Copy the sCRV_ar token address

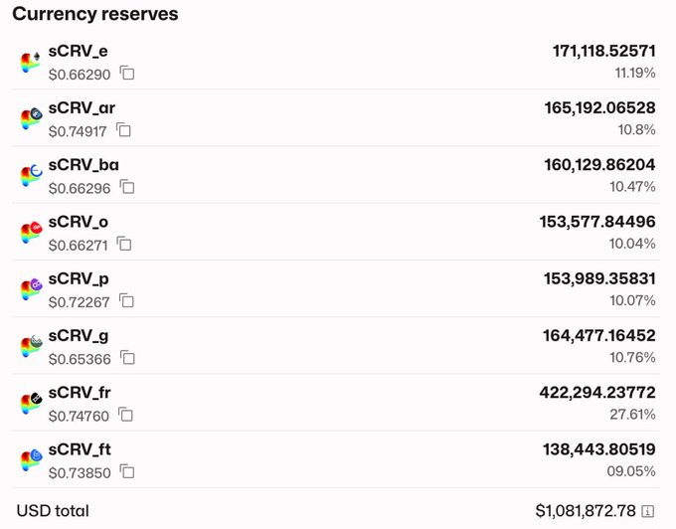click(x=123, y=130)
